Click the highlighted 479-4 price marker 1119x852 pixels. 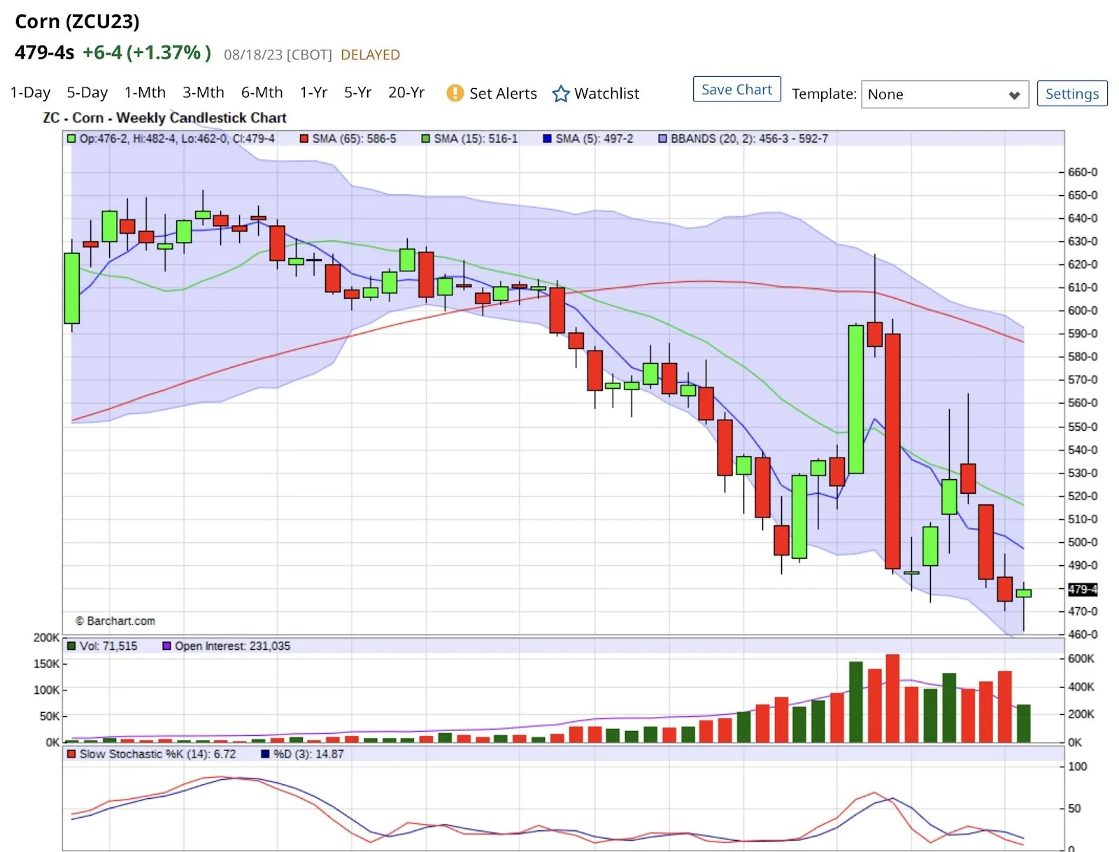(x=1083, y=589)
